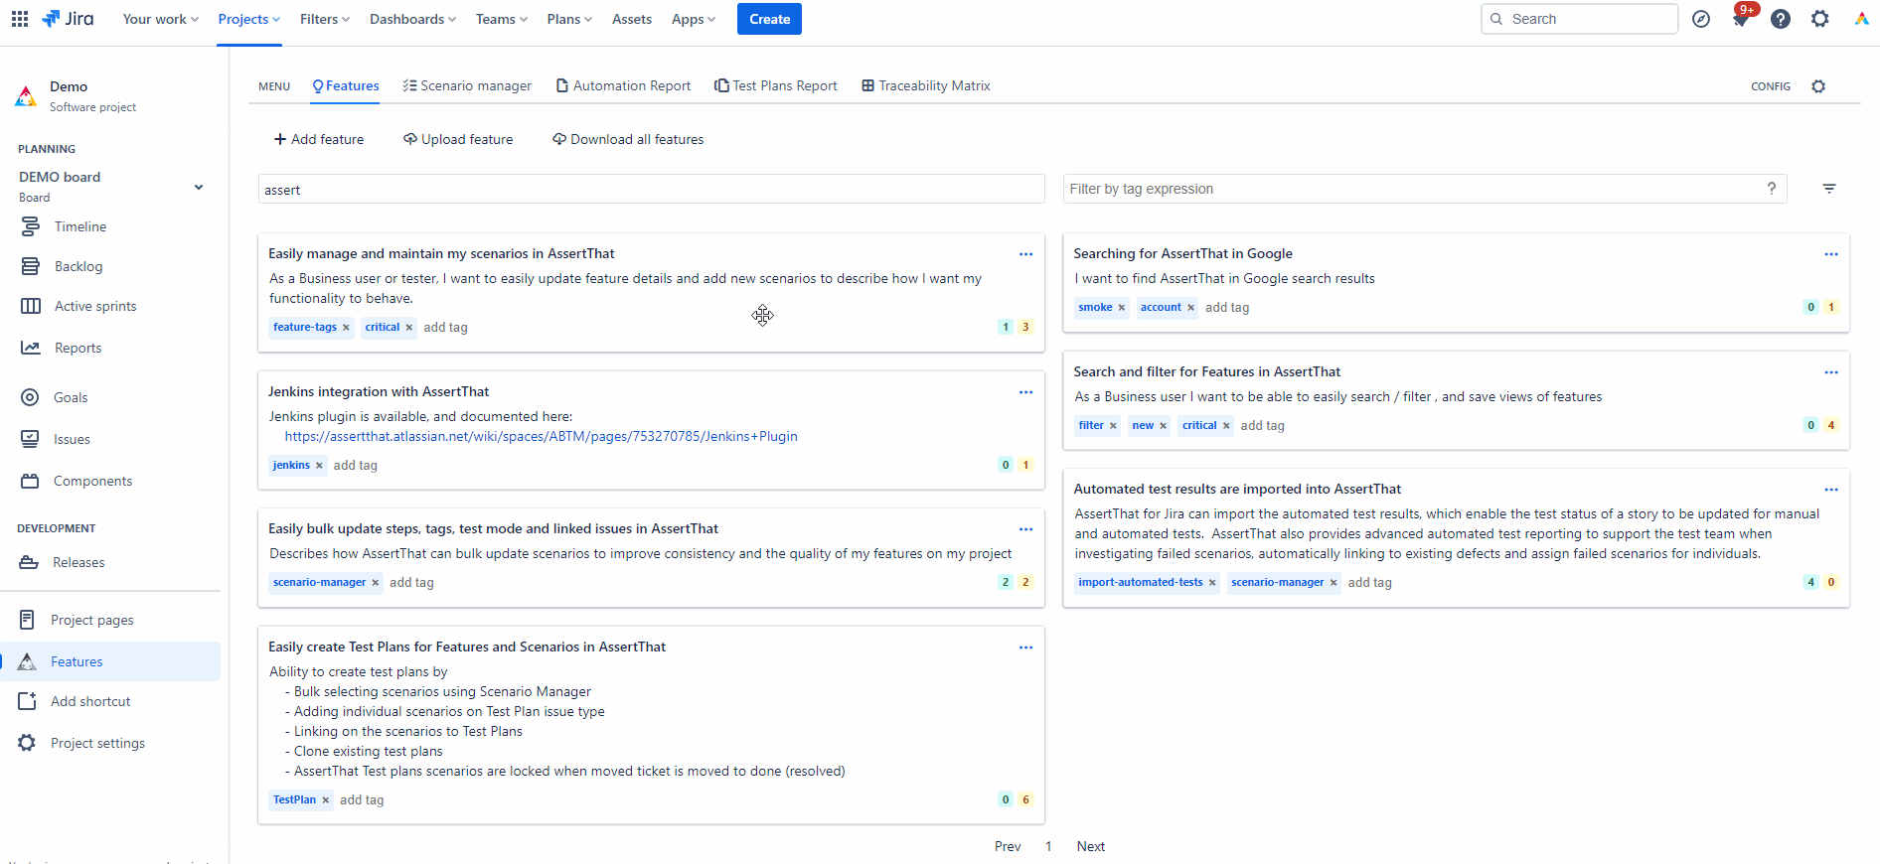Image resolution: width=1880 pixels, height=864 pixels.
Task: Open notifications with 9+ badge
Action: [1741, 19]
